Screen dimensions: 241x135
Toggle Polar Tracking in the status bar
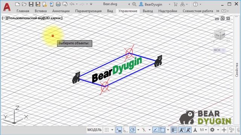tap(133, 130)
